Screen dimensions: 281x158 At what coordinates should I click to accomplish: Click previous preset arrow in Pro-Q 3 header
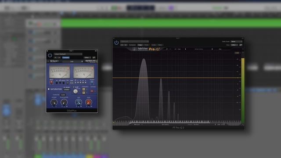[x=122, y=45]
